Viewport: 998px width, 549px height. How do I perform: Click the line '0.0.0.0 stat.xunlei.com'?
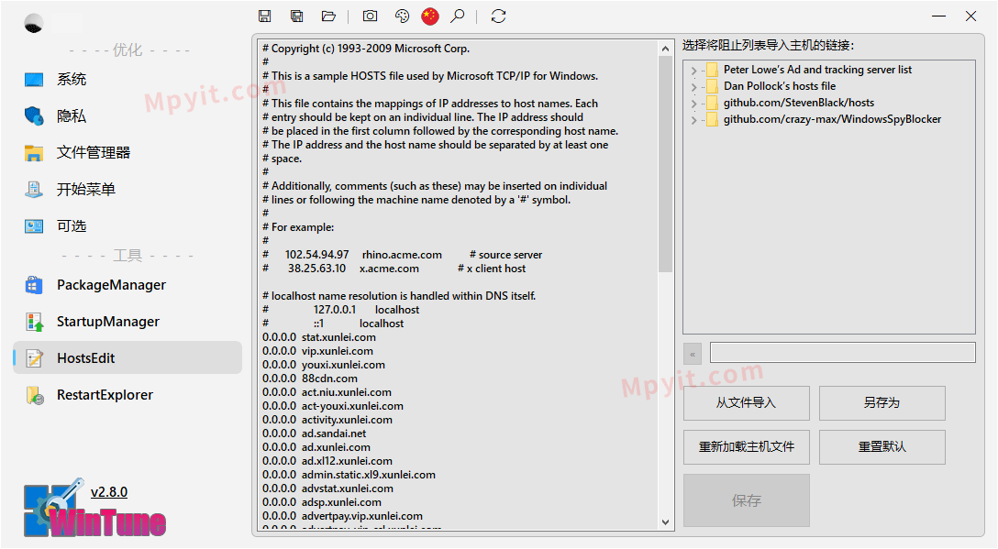point(319,337)
